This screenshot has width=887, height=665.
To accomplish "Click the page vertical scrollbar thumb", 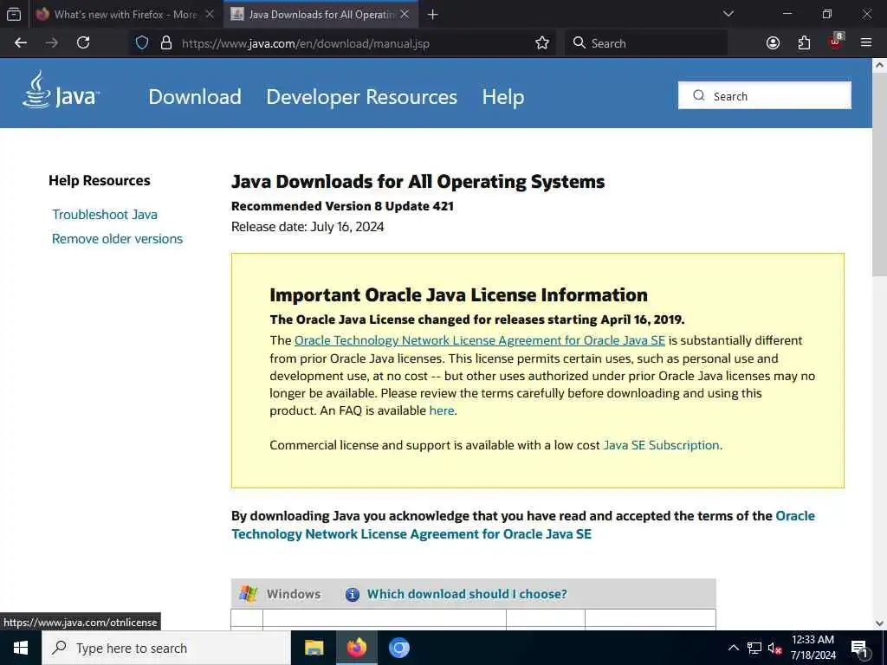I will coord(879,175).
